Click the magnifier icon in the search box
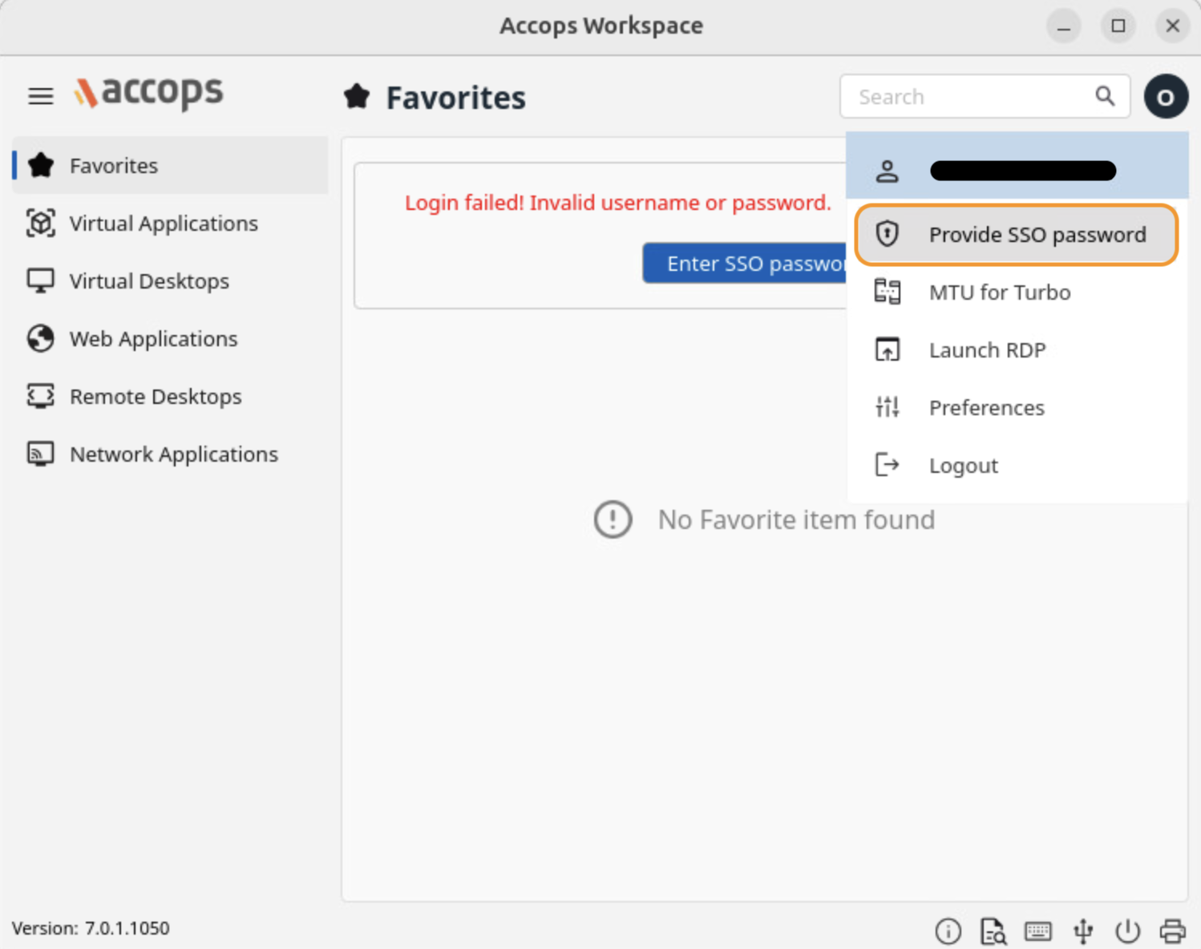 click(x=1105, y=96)
